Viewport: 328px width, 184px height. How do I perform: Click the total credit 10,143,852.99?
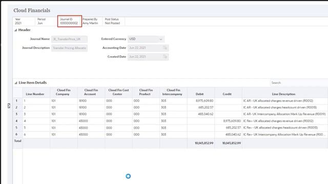coord(228,143)
